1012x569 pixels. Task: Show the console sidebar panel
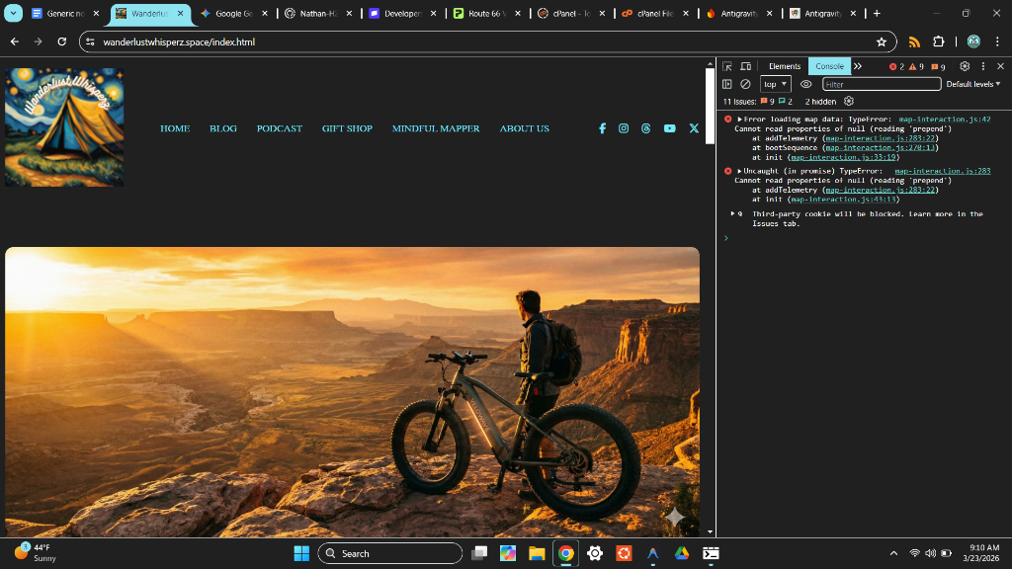point(727,84)
